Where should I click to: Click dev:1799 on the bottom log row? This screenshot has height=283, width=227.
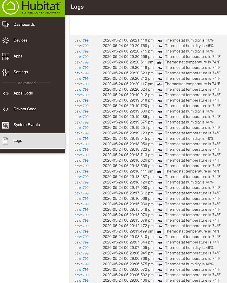(x=81, y=281)
